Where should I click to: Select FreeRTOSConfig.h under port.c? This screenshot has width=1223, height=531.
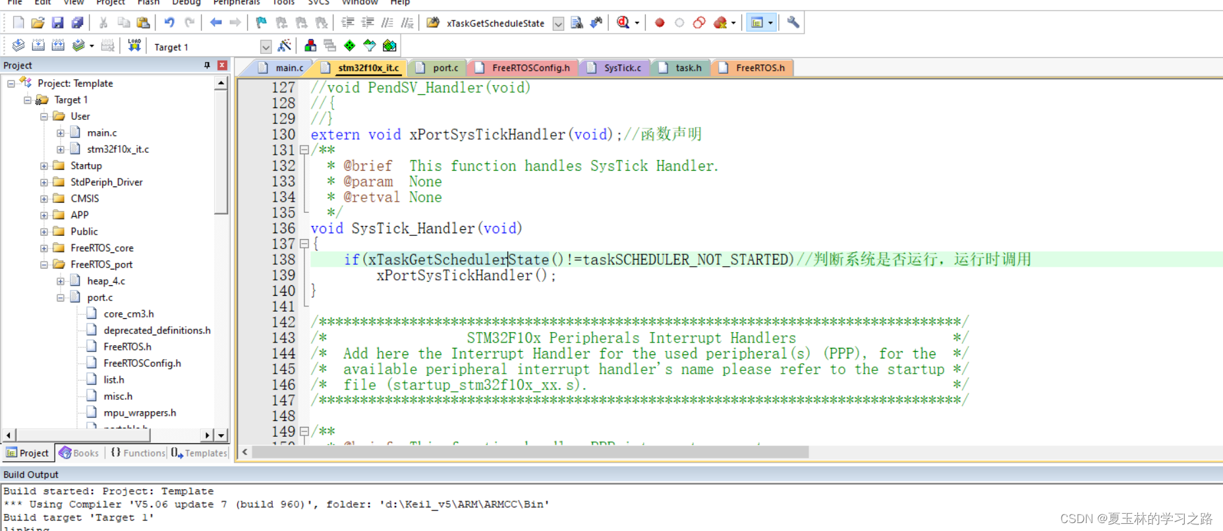click(142, 364)
